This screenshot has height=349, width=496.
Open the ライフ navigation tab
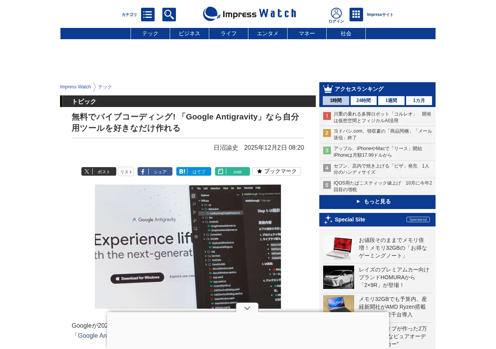click(229, 33)
